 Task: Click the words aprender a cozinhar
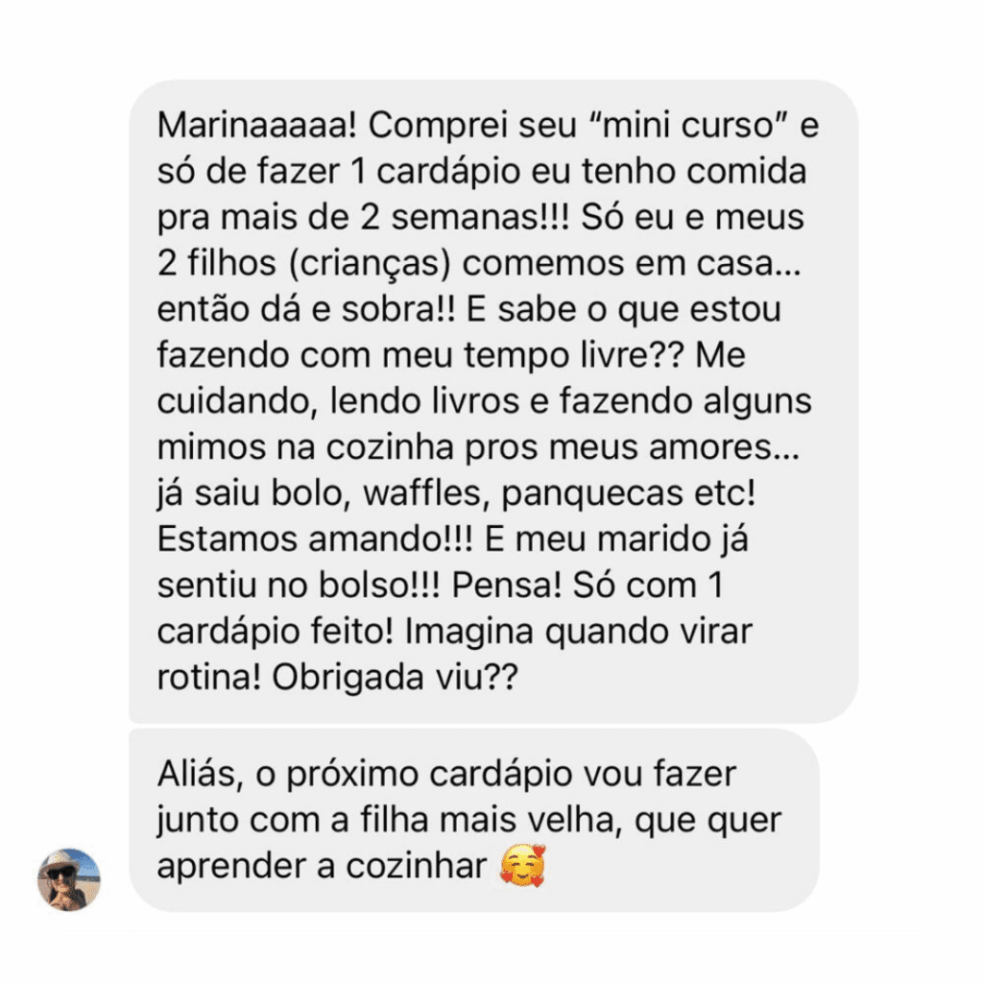coord(322,867)
